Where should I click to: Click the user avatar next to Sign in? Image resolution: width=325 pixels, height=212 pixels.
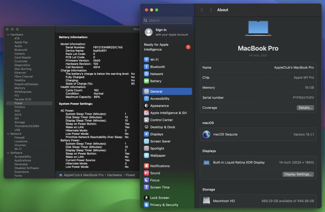[149, 32]
